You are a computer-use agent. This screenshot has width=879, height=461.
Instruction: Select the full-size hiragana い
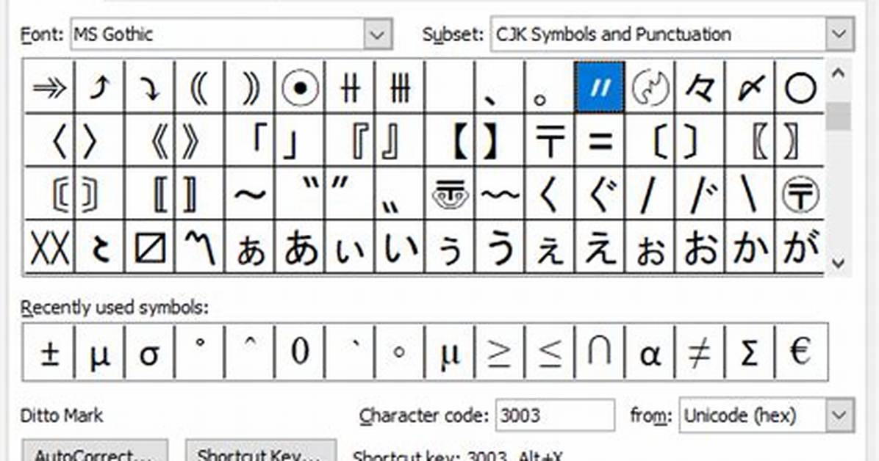tap(400, 247)
